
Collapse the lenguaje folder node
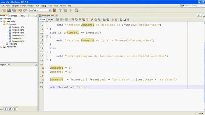4,24
